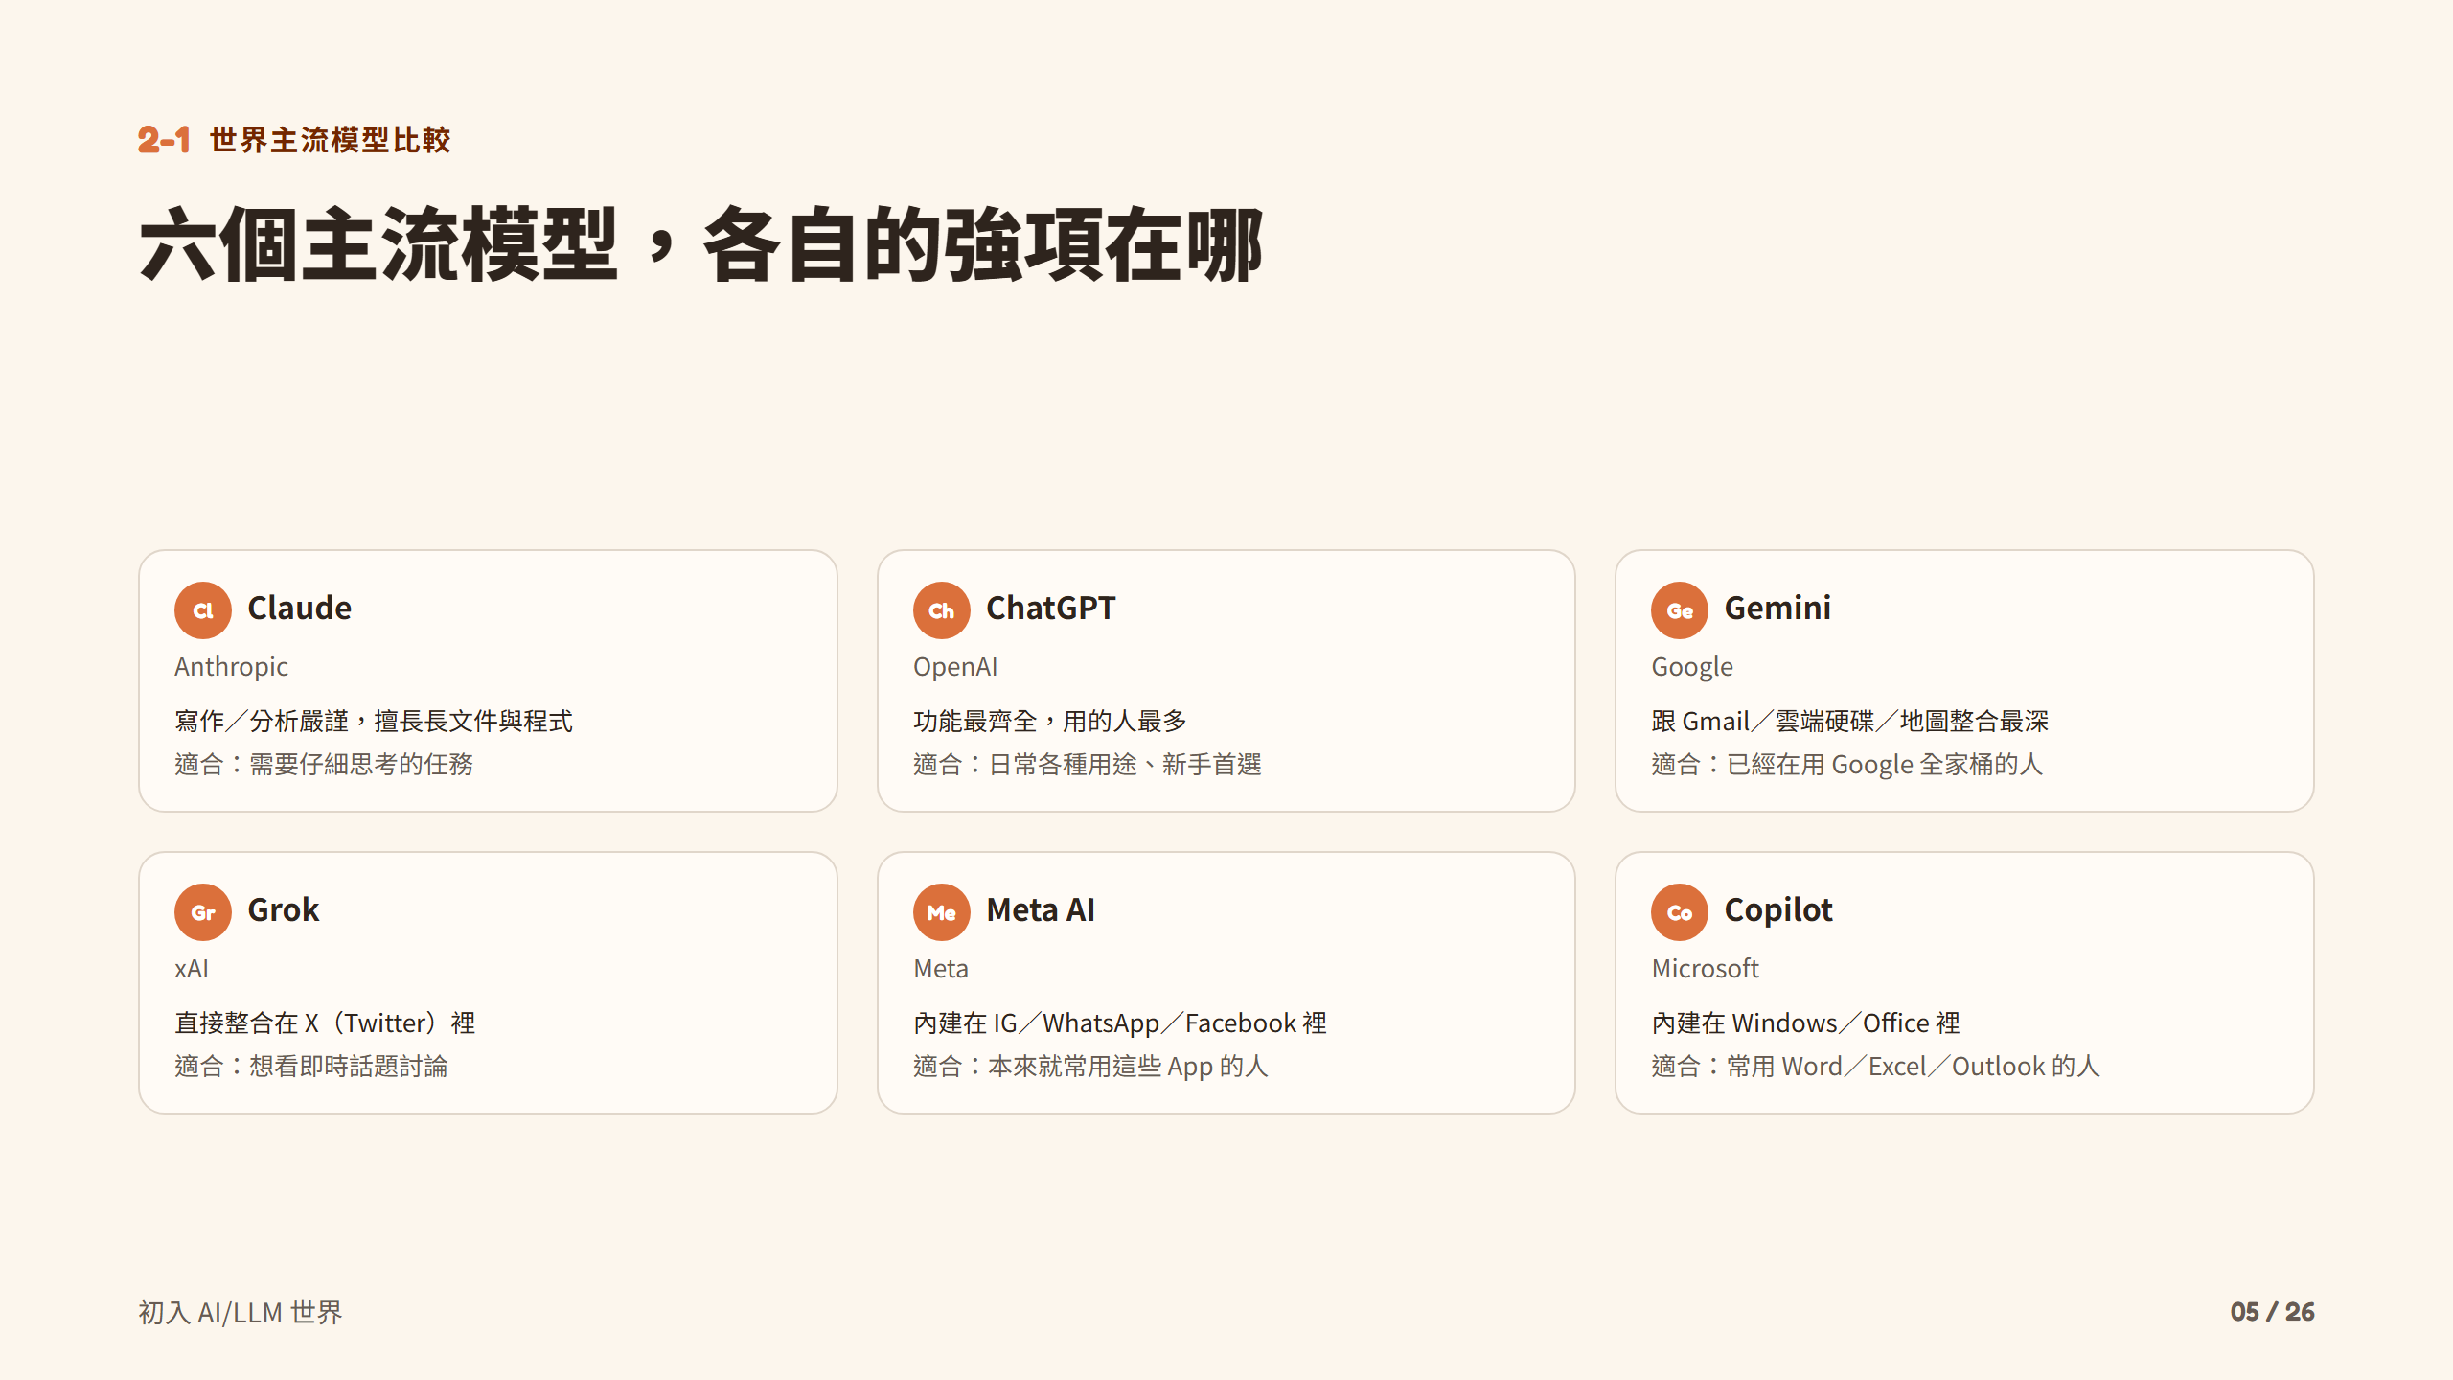Image resolution: width=2453 pixels, height=1380 pixels.
Task: Click the 'OpenAI' company label
Action: pyautogui.click(x=955, y=667)
